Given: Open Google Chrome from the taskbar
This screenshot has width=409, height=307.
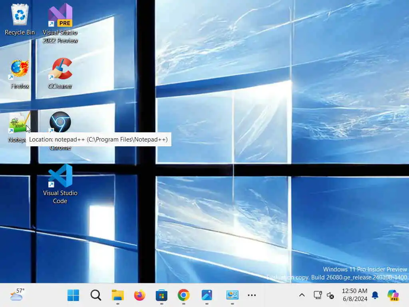Looking at the screenshot, I should (x=184, y=295).
